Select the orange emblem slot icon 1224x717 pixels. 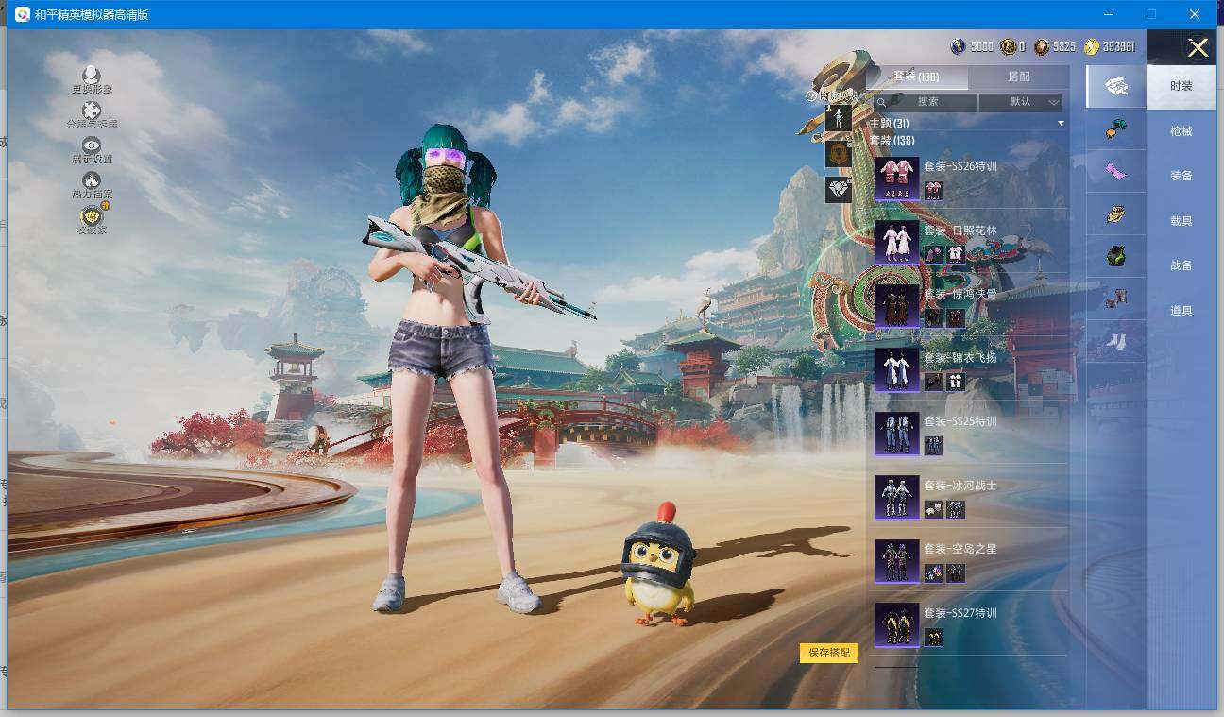tap(839, 153)
